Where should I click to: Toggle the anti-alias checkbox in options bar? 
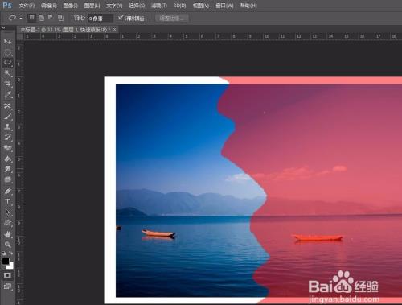(x=121, y=18)
